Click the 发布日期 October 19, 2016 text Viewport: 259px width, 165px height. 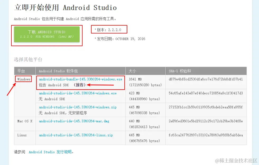click(x=121, y=39)
